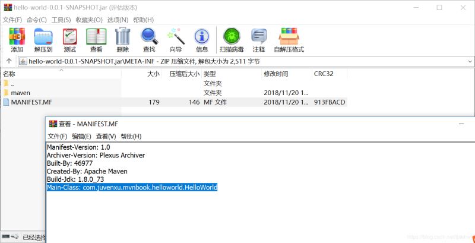Image resolution: width=475 pixels, height=243 pixels.
Task: Open the Tools (工具) menu
Action: click(61, 20)
